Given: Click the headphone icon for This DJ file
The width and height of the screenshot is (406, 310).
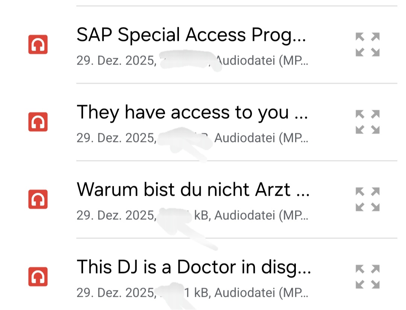Looking at the screenshot, I should (38, 277).
